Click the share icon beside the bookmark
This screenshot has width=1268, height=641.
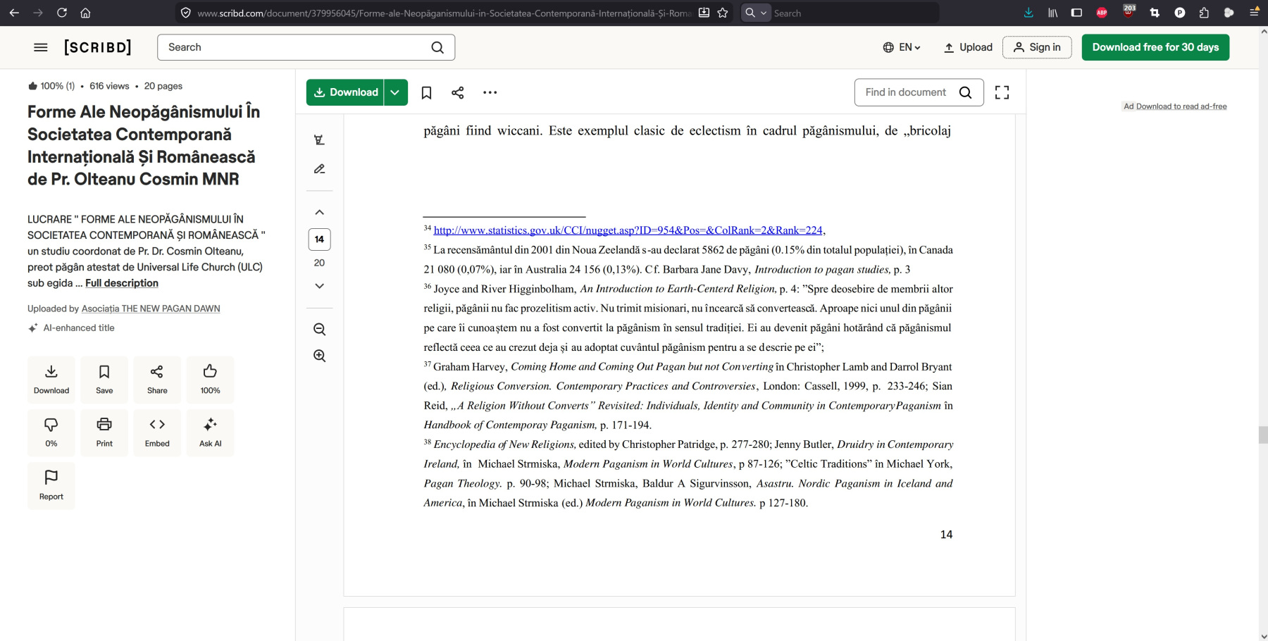click(x=457, y=93)
